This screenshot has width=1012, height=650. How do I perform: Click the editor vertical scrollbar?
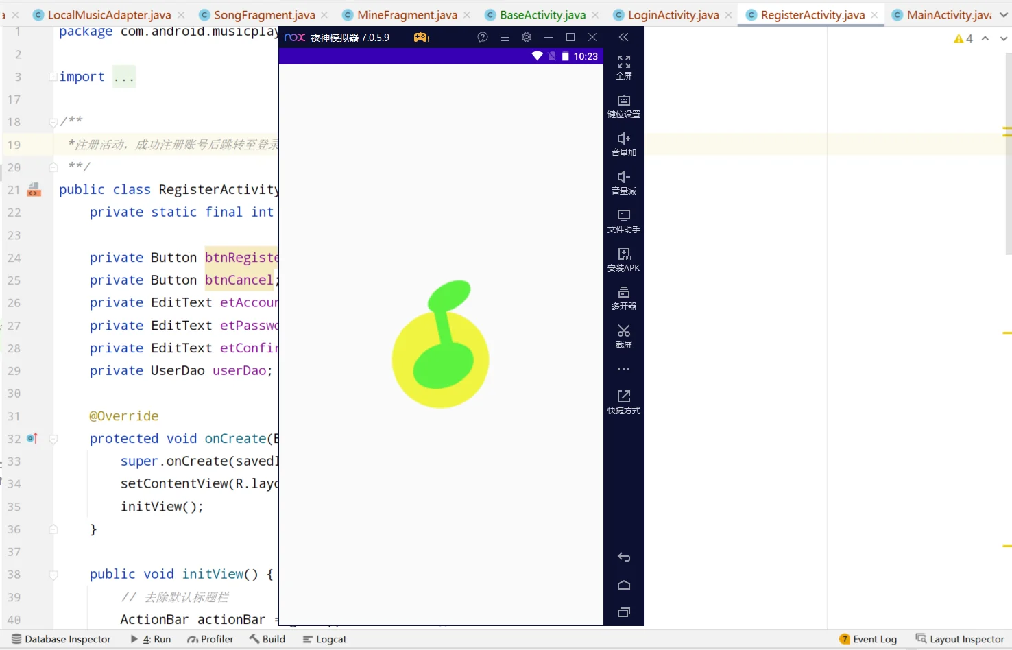(1008, 154)
